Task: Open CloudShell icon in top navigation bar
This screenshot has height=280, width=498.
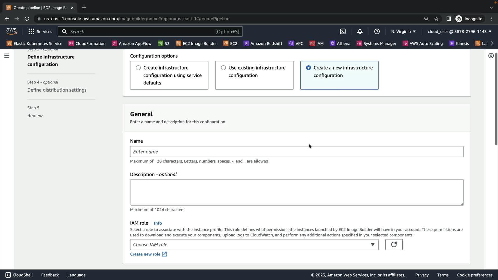Action: 343,32
